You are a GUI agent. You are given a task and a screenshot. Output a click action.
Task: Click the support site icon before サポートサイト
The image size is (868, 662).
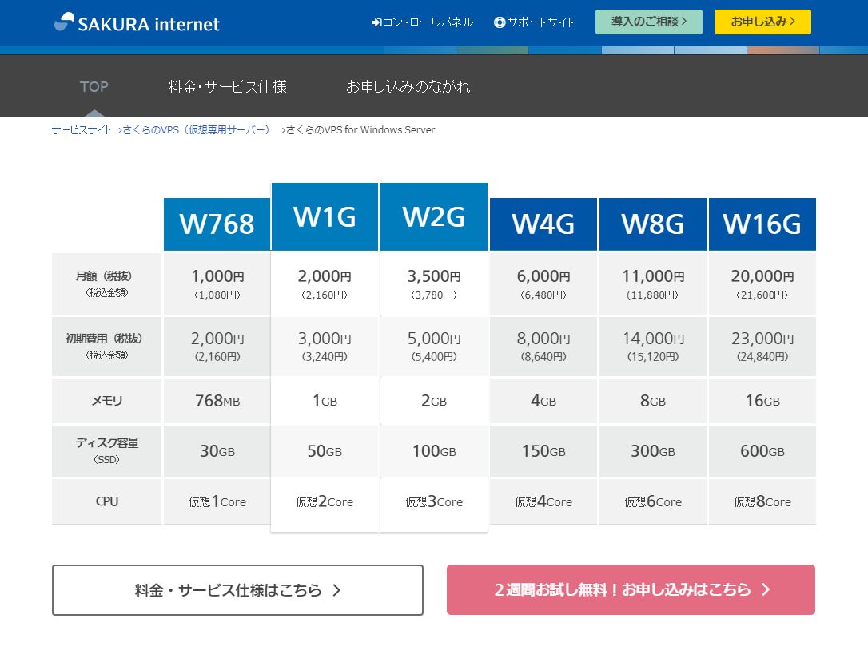[499, 22]
